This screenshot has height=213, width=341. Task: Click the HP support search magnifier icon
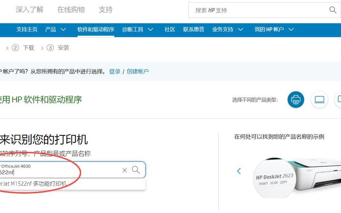(x=333, y=10)
